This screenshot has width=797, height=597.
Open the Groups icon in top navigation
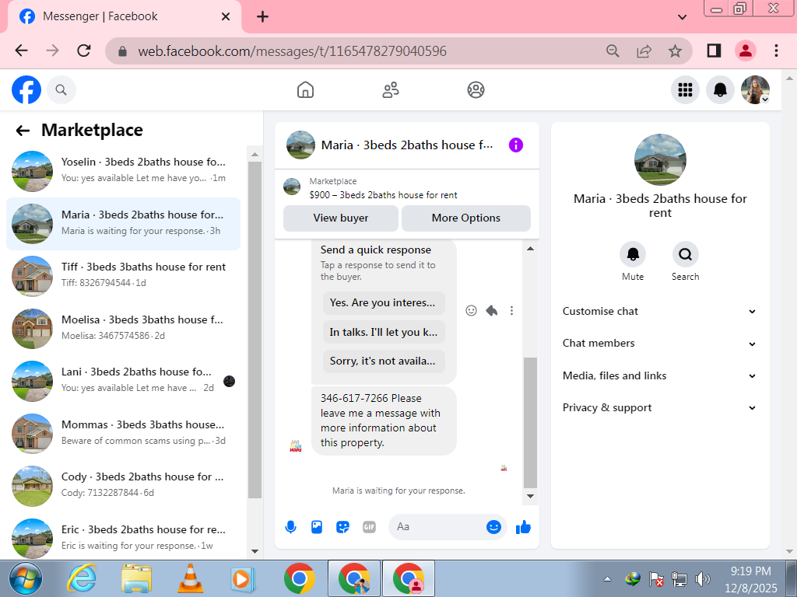(476, 90)
